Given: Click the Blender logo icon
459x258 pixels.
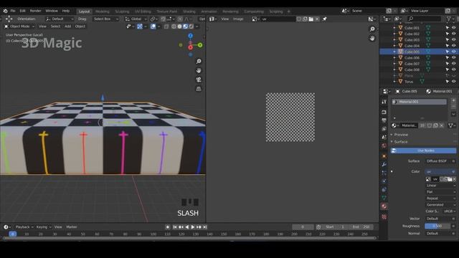Looking at the screenshot, I should (5, 11).
